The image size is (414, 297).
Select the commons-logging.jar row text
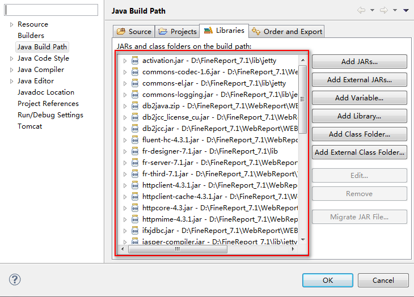tap(220, 95)
